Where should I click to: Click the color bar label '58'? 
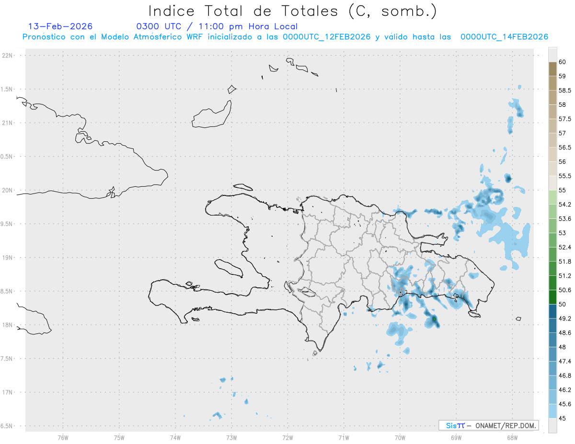point(563,104)
